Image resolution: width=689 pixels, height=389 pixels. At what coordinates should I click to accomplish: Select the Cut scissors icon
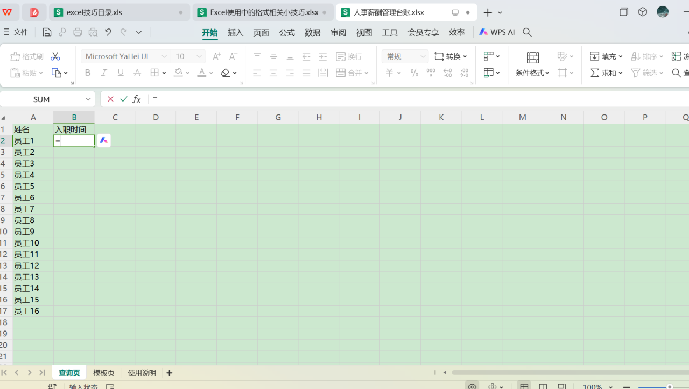coord(55,56)
